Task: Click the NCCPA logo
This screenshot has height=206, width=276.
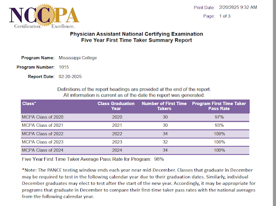Action: [x=44, y=16]
